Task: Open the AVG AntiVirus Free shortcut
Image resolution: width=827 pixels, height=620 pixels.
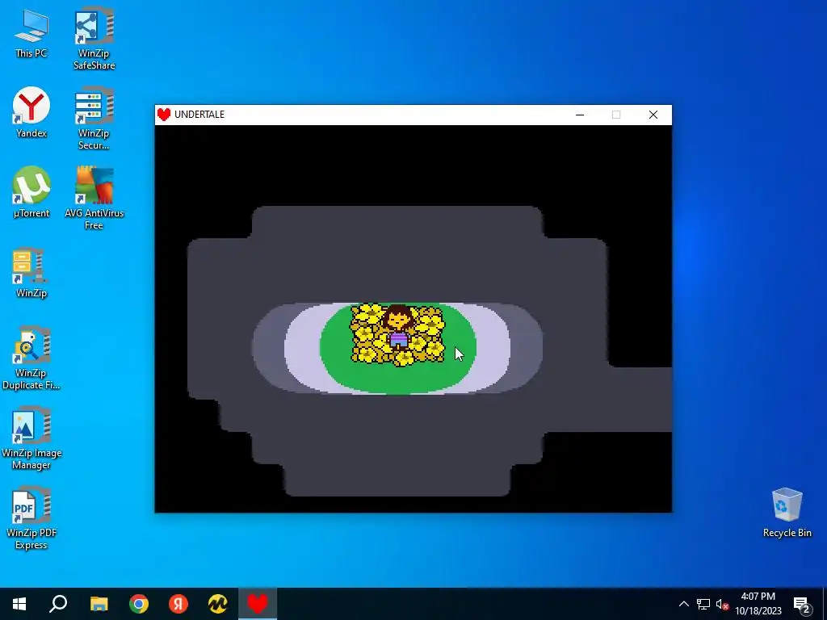Action: (x=94, y=199)
